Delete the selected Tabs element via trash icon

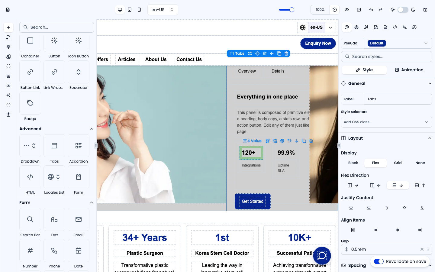coord(286,53)
